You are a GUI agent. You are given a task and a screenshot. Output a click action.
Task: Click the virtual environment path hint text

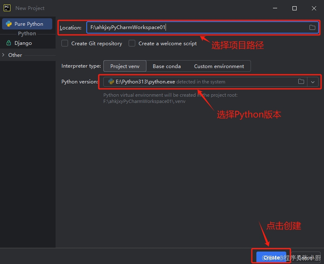(x=171, y=98)
